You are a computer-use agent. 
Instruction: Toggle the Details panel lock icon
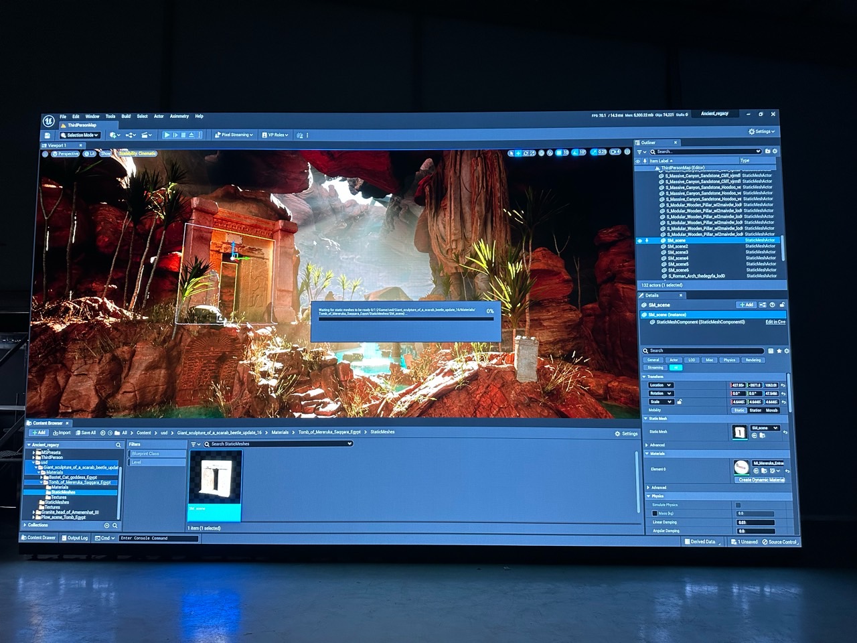tap(781, 305)
